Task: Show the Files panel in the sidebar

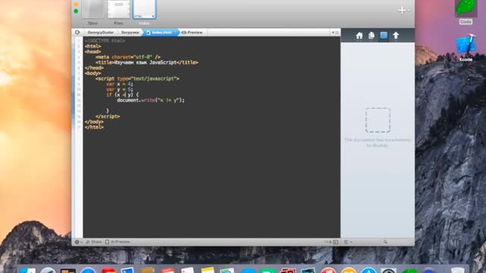Action: [x=371, y=36]
